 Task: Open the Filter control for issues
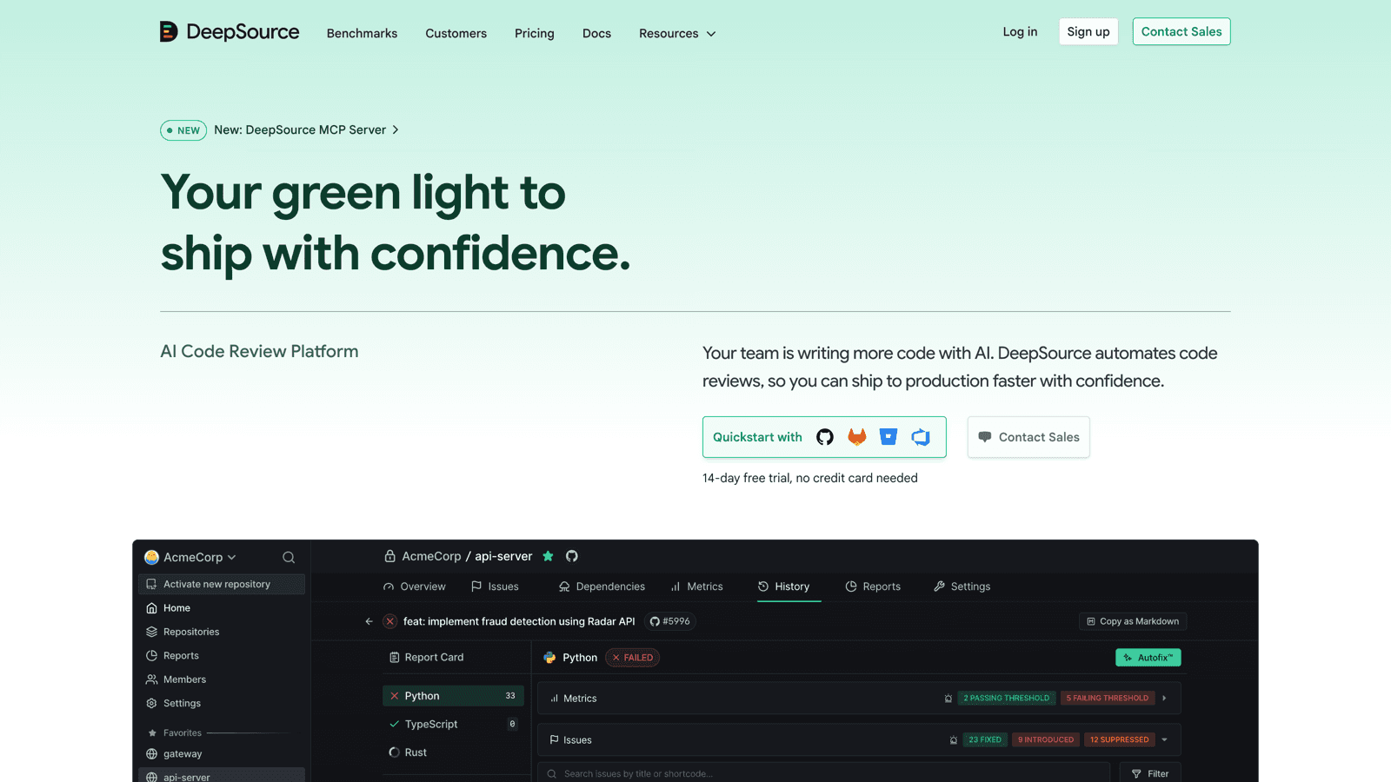1150,773
